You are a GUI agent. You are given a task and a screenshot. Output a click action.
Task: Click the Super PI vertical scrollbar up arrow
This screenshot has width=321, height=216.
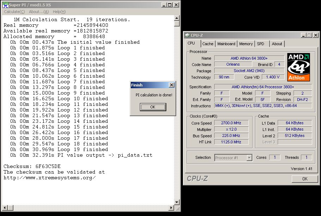[x=177, y=18]
